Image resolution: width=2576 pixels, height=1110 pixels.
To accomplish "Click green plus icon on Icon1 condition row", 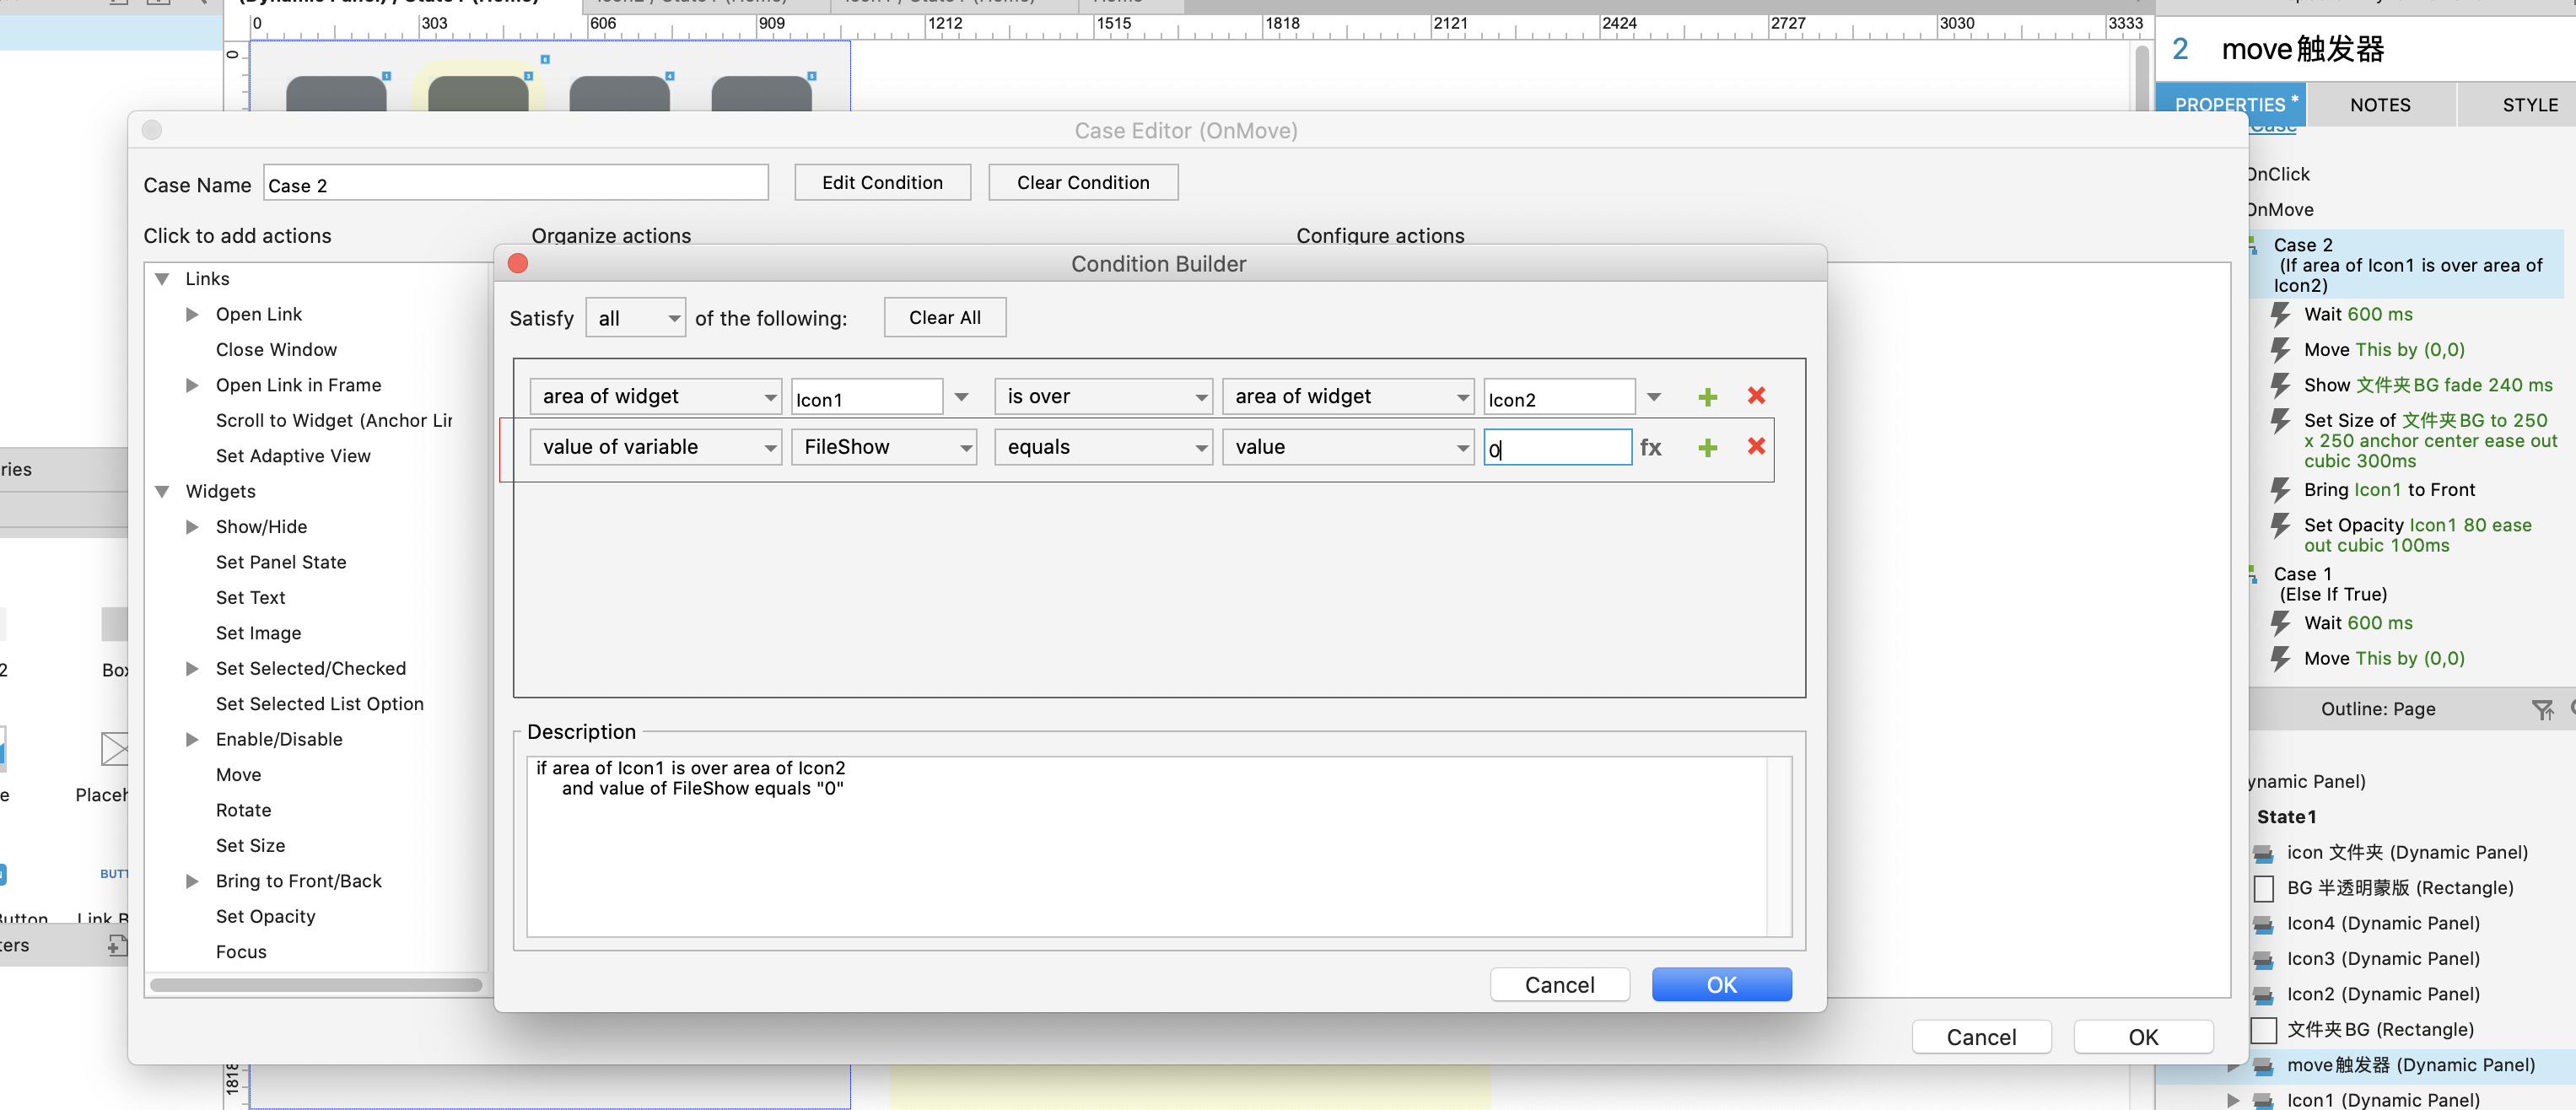I will pyautogui.click(x=1707, y=397).
